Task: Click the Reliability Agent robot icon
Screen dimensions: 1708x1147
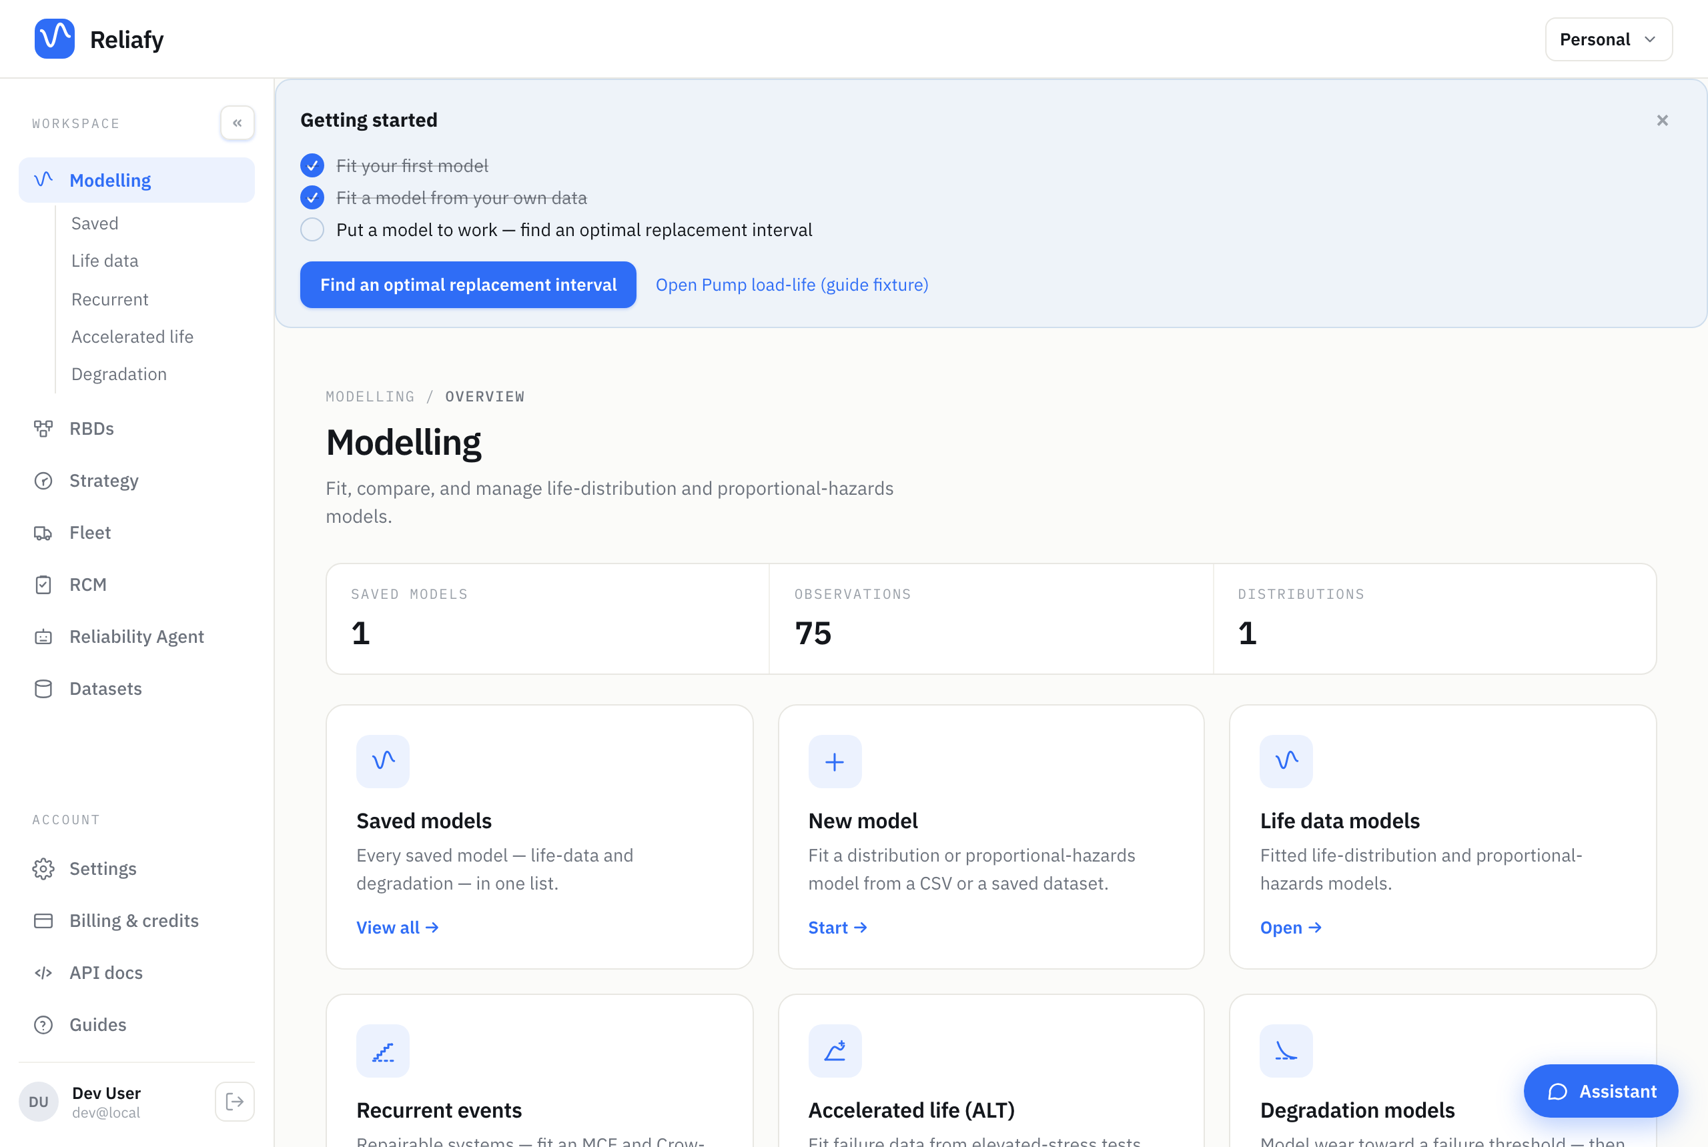Action: click(x=43, y=636)
